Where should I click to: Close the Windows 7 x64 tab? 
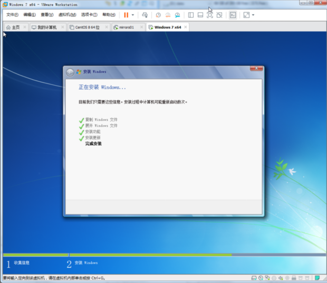point(186,27)
